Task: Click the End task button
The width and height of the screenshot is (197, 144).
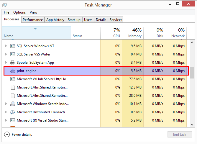Action: coord(180,135)
